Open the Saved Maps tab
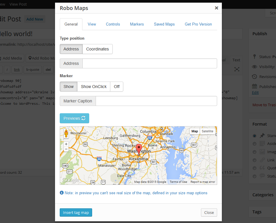The image size is (276, 223). tap(164, 24)
